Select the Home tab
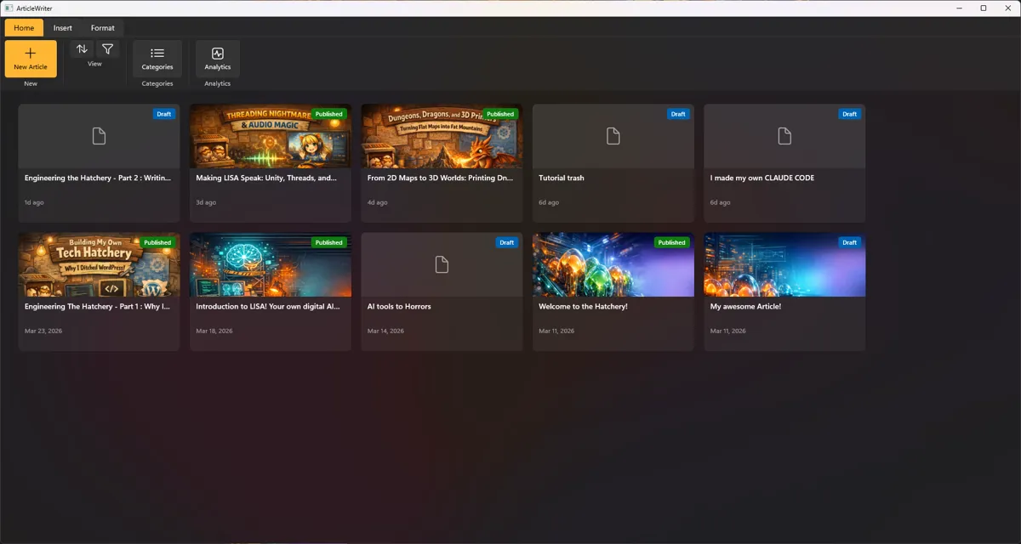 click(x=24, y=28)
